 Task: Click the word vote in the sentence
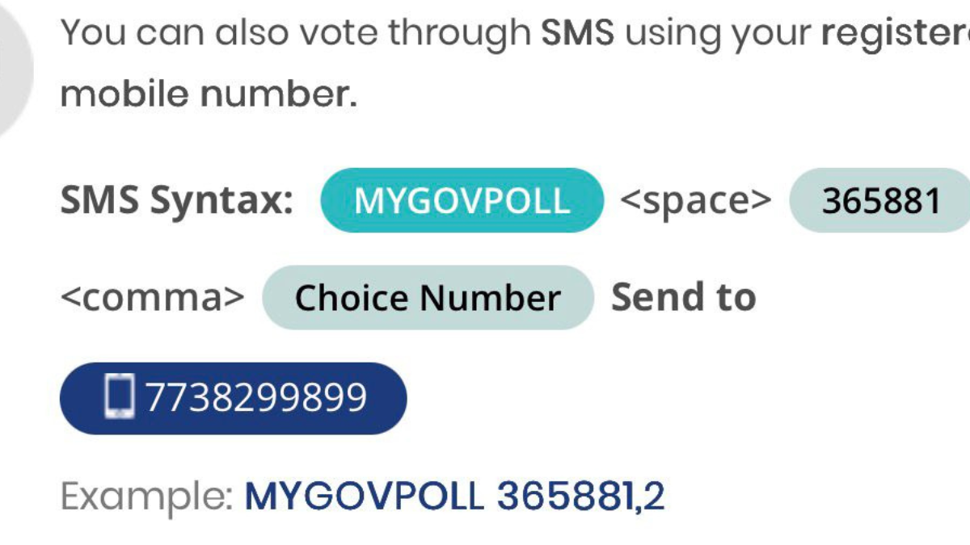click(343, 33)
